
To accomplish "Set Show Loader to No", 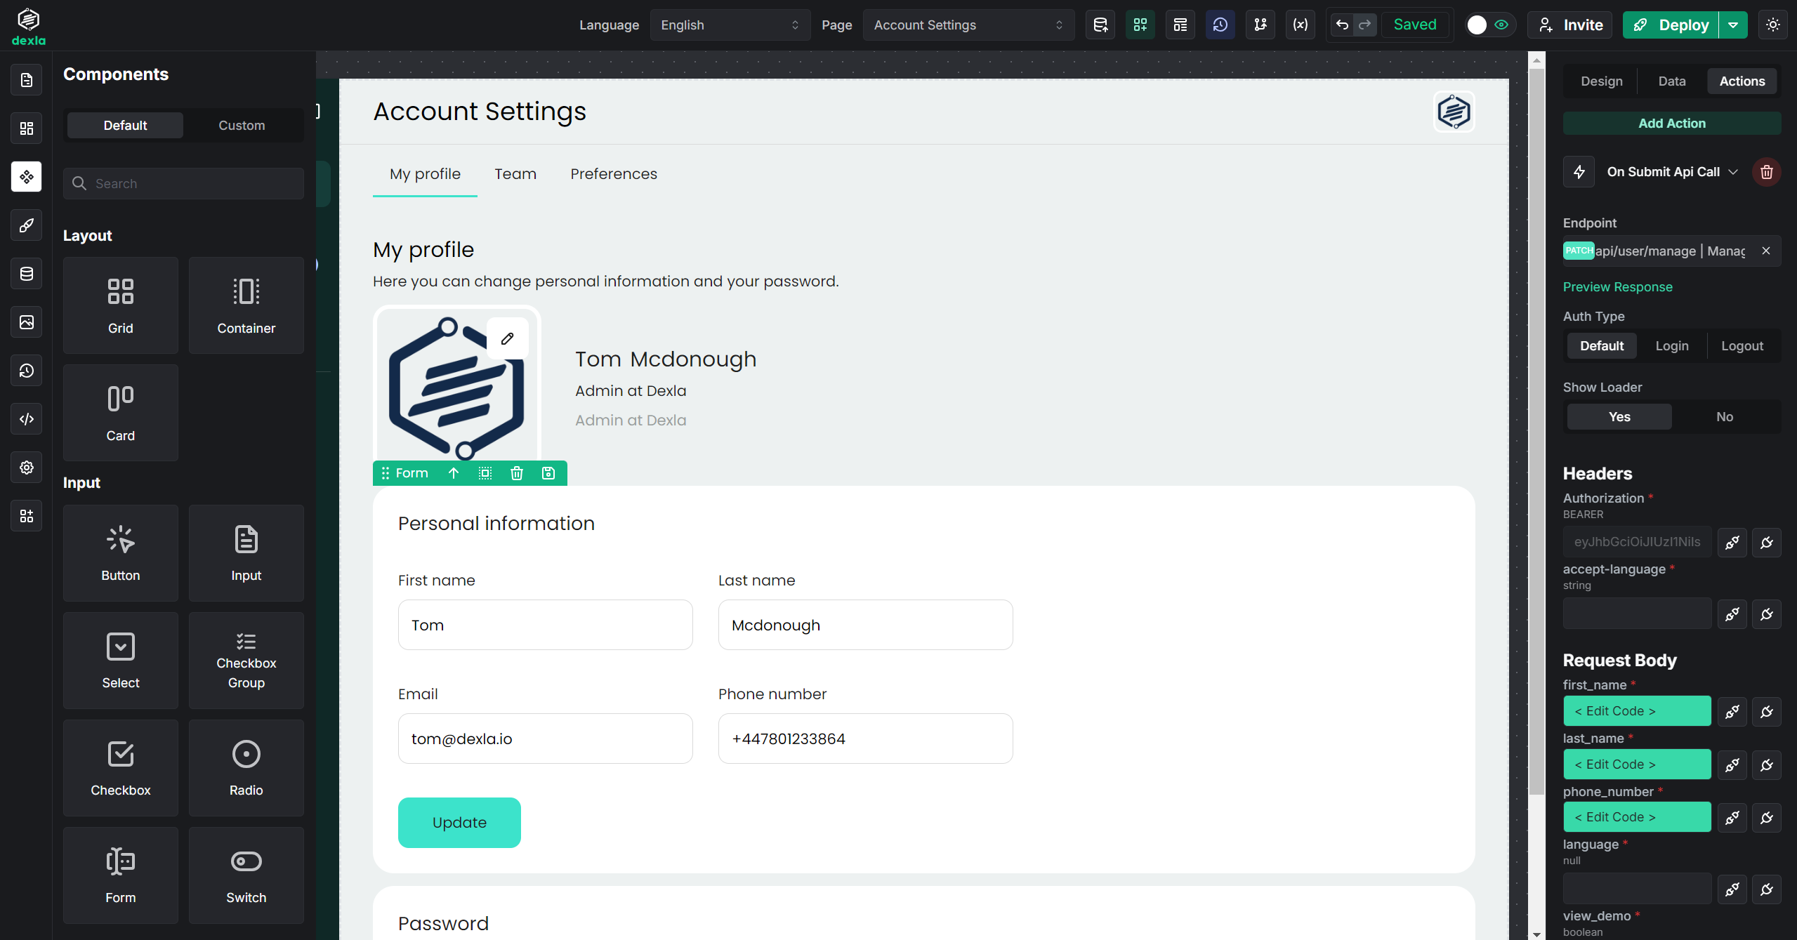I will (1724, 417).
